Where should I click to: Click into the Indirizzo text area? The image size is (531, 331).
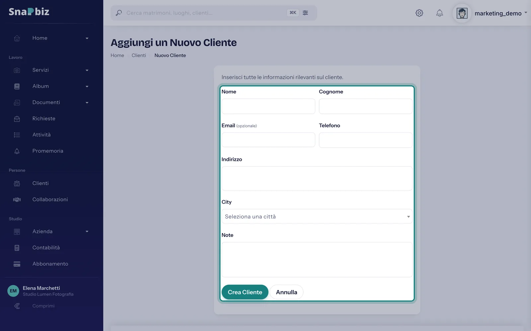317,178
